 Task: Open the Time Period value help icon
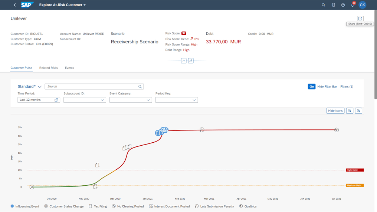click(56, 100)
